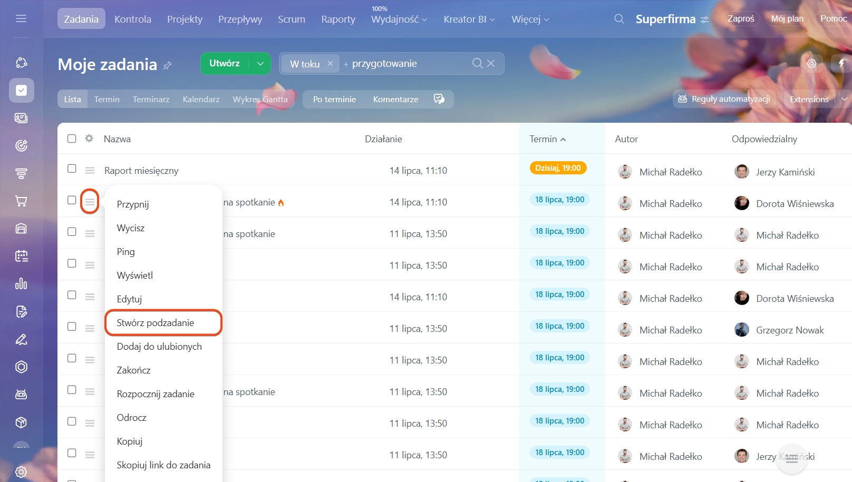Open the row menu icon for Raport miesięczny
The width and height of the screenshot is (852, 482).
click(90, 170)
